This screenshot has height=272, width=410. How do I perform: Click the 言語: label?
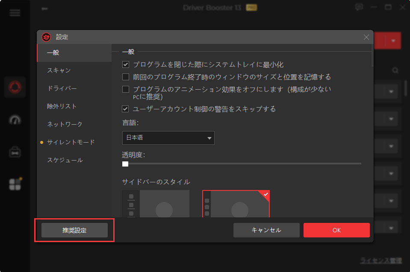[x=130, y=123]
